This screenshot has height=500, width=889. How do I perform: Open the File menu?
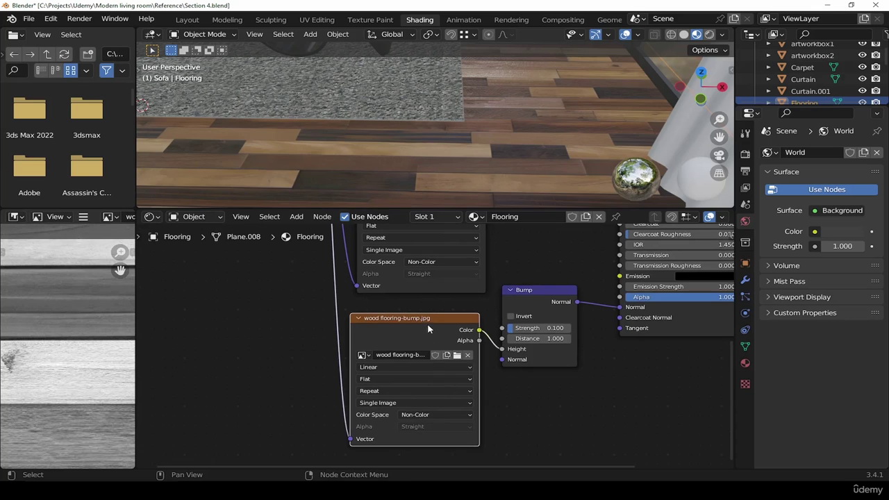click(28, 19)
